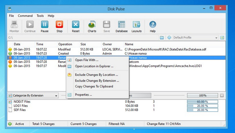This screenshot has height=133, width=235.
Task: Click yellow status icon of RacDatabase.sdf row
Action: (x=10, y=49)
